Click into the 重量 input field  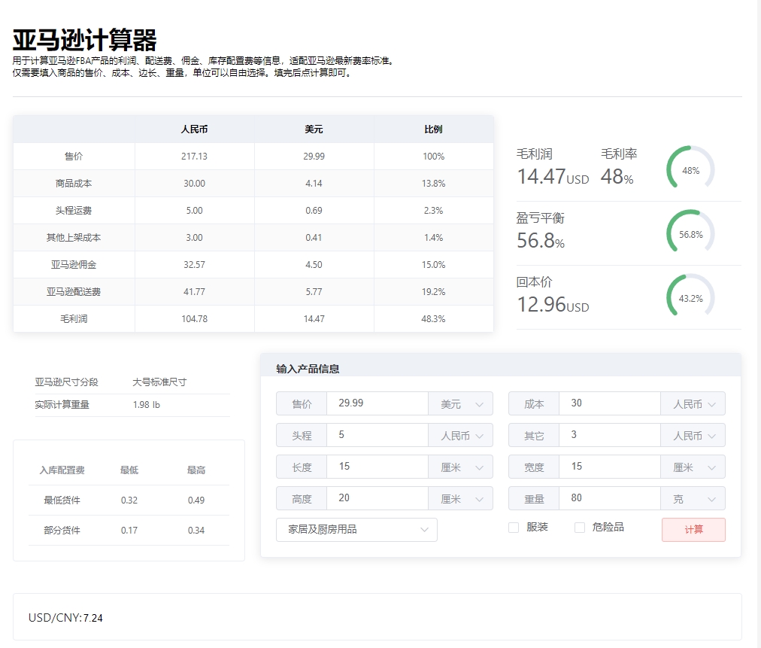pyautogui.click(x=610, y=498)
